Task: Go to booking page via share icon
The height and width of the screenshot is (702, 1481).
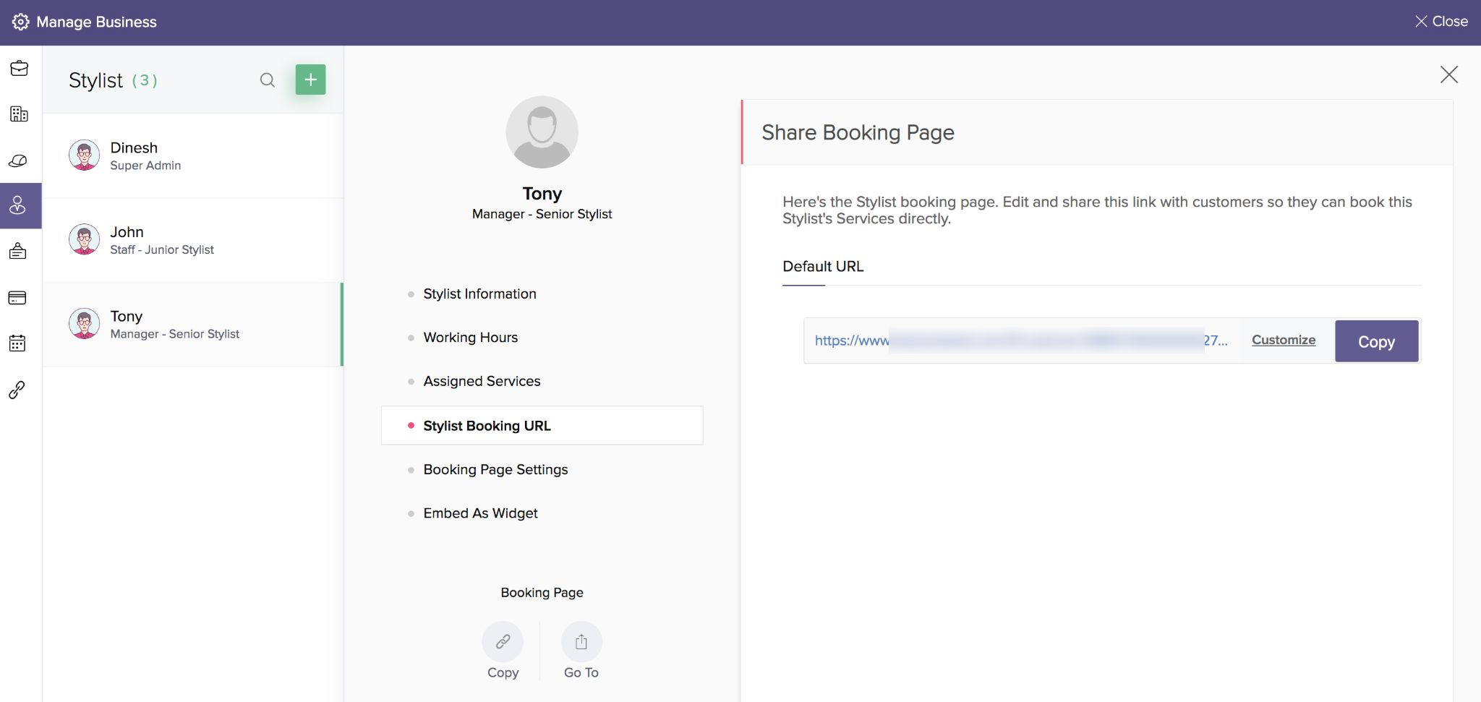Action: (581, 642)
